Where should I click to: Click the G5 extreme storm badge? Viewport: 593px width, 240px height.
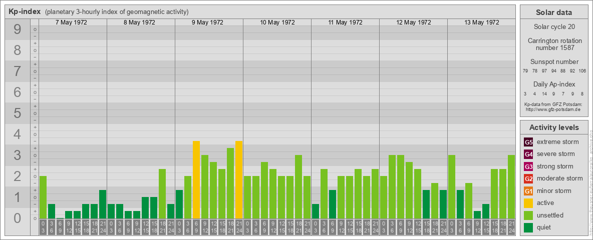click(528, 142)
